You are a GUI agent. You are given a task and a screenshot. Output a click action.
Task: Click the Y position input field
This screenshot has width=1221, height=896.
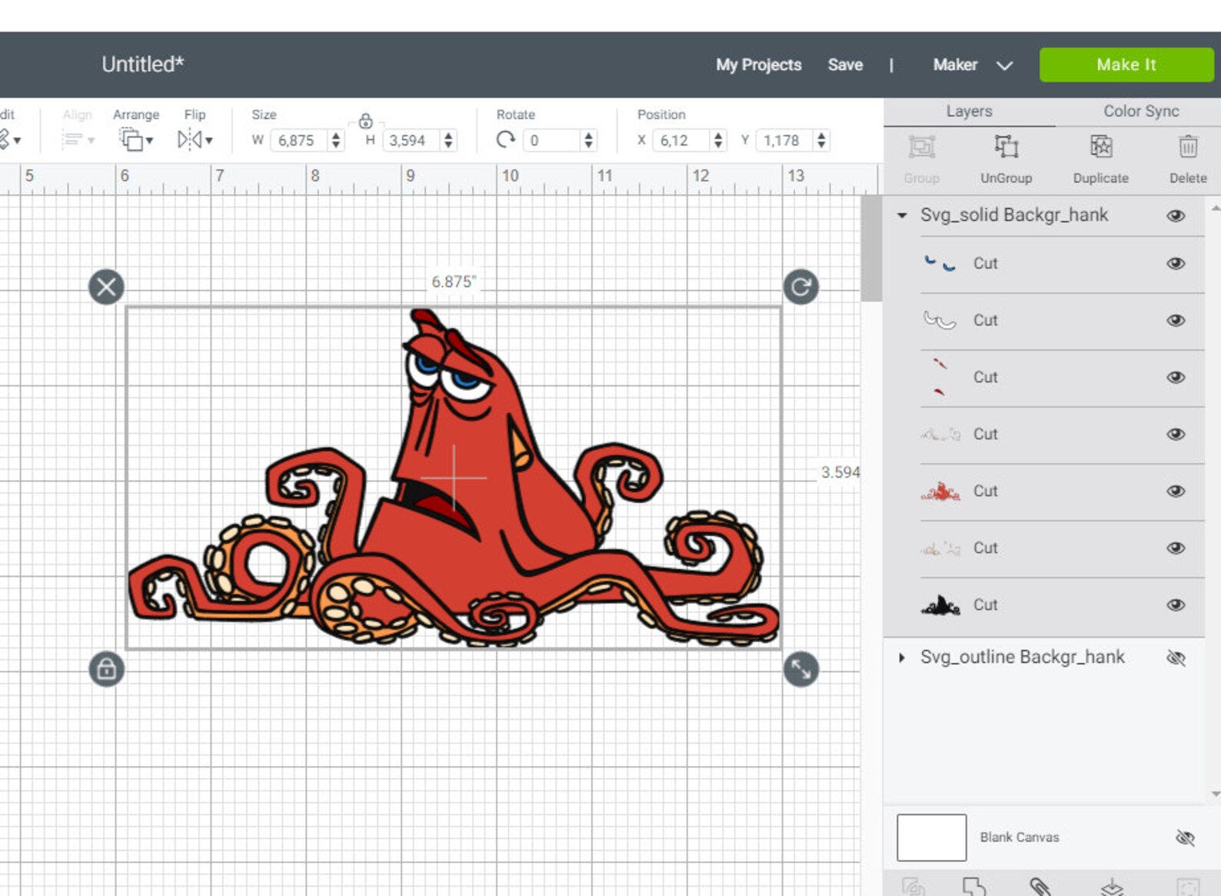pos(785,140)
